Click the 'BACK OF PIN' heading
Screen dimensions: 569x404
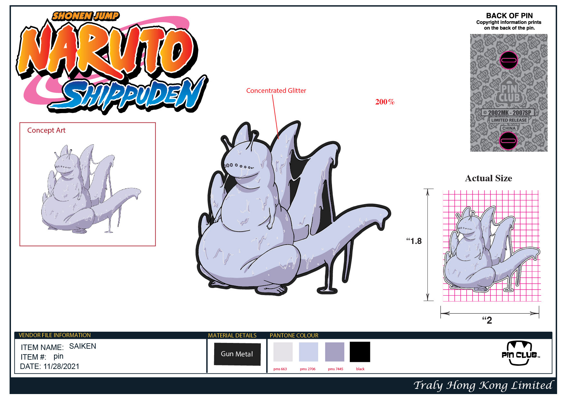(509, 15)
